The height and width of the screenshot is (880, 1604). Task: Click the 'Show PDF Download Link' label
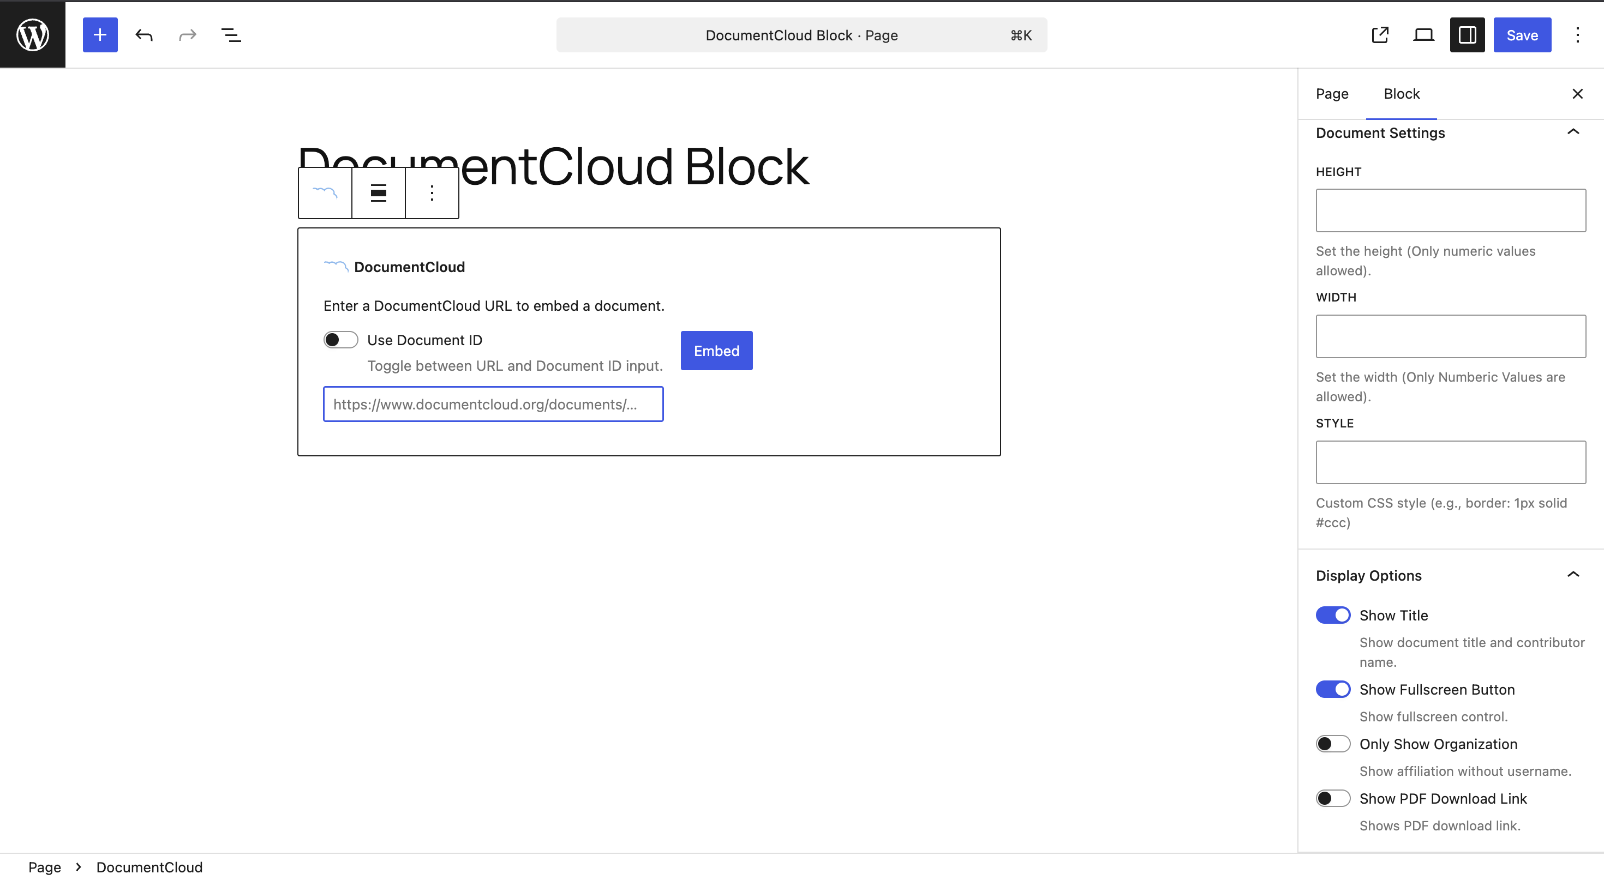(x=1443, y=798)
